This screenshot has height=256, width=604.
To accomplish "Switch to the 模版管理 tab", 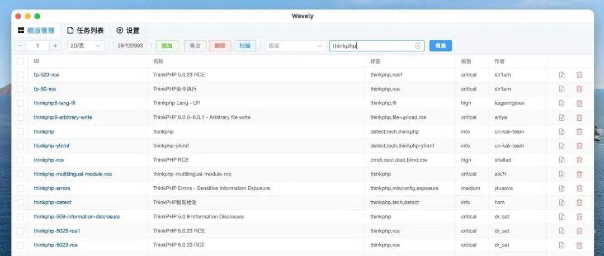I will (36, 30).
